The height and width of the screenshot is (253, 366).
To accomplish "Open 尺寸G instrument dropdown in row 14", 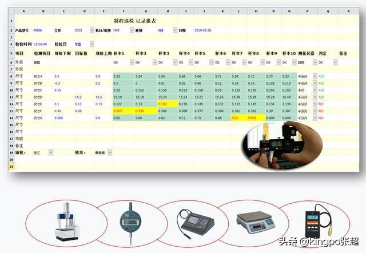I will [x=315, y=118].
